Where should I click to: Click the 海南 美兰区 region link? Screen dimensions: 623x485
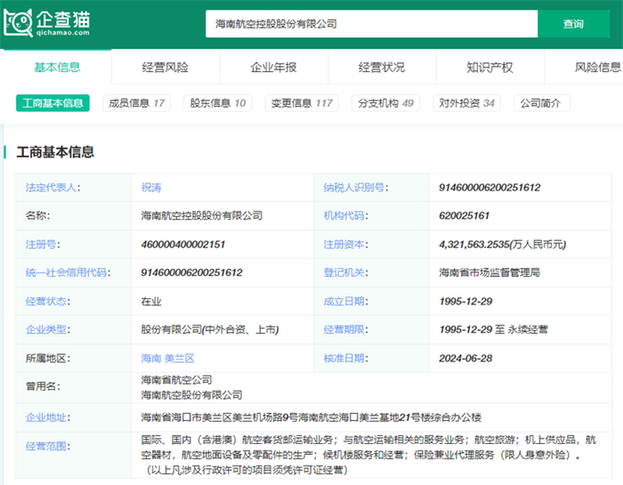click(x=167, y=359)
